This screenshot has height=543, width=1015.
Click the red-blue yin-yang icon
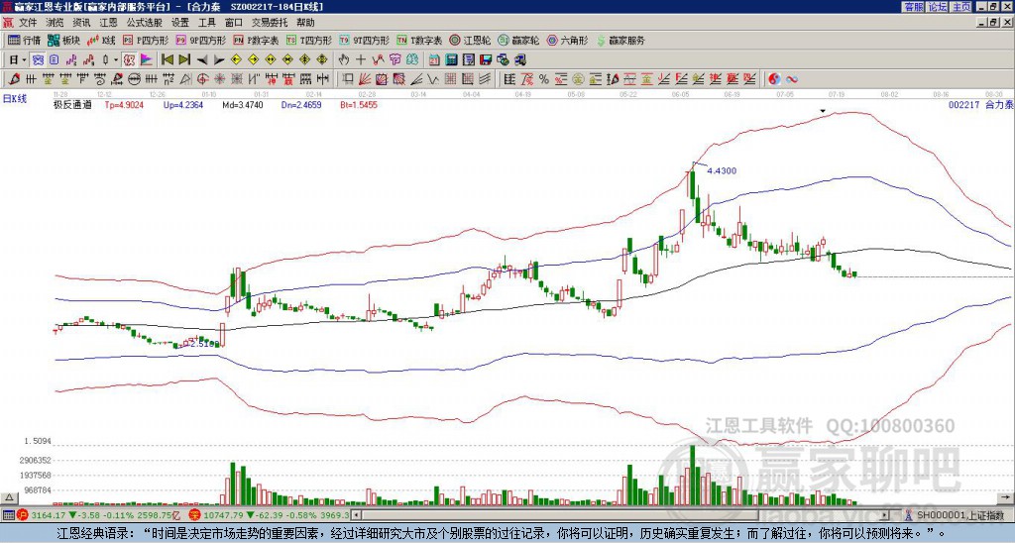pos(774,79)
